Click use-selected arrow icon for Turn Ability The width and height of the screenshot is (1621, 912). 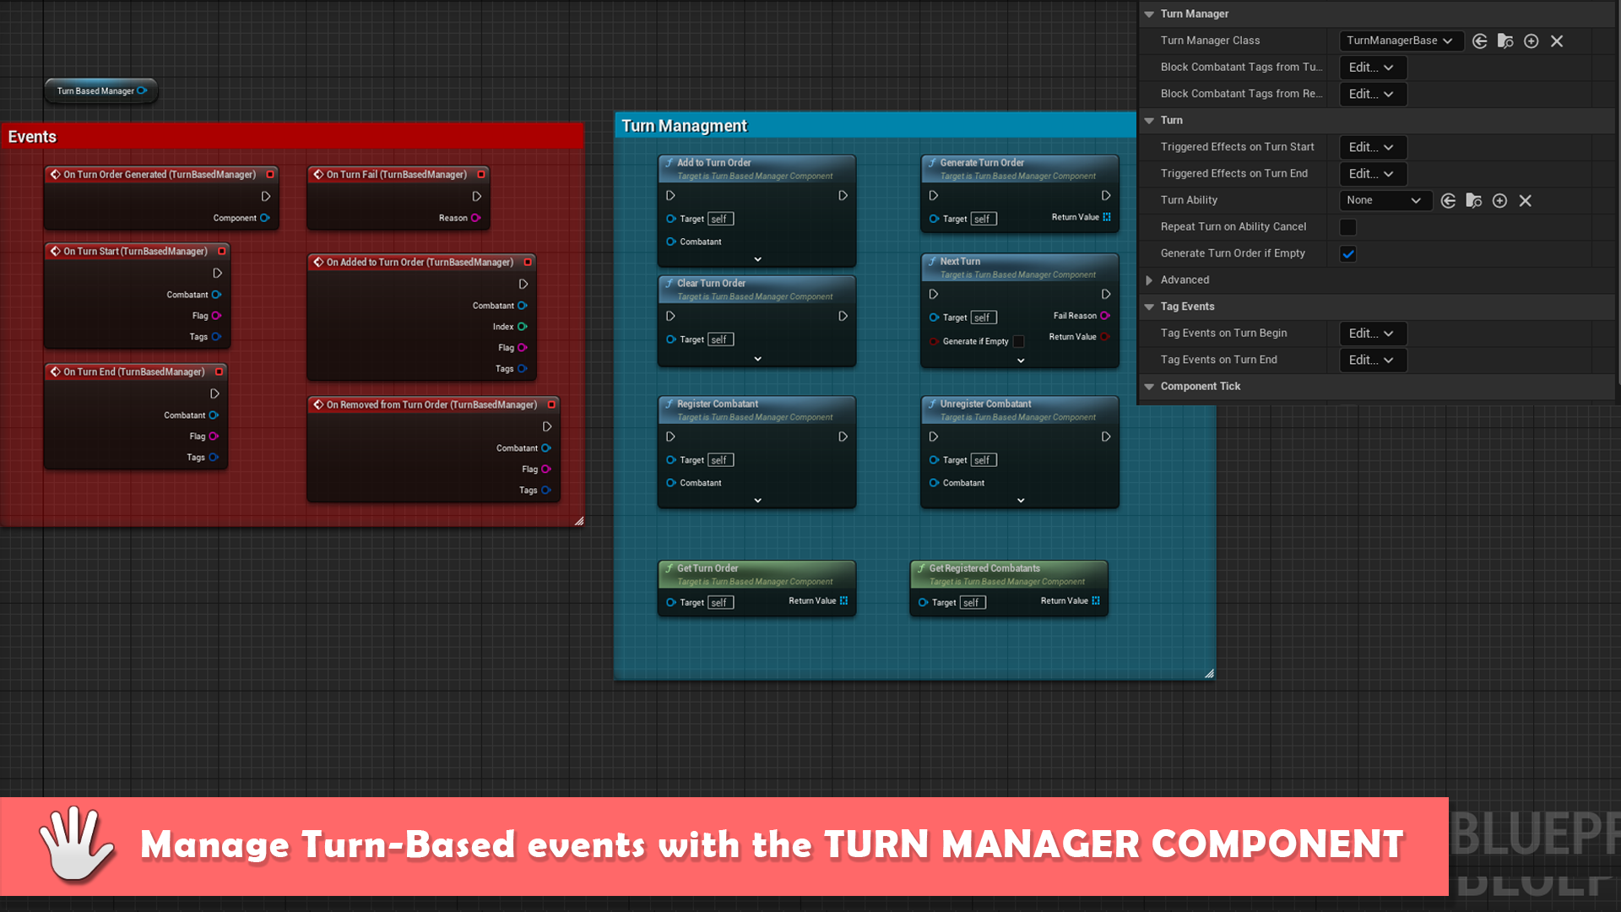(x=1449, y=200)
